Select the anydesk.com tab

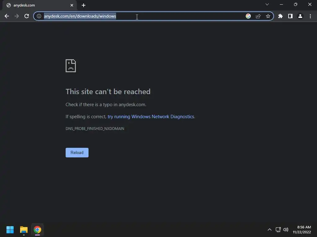(x=40, y=5)
